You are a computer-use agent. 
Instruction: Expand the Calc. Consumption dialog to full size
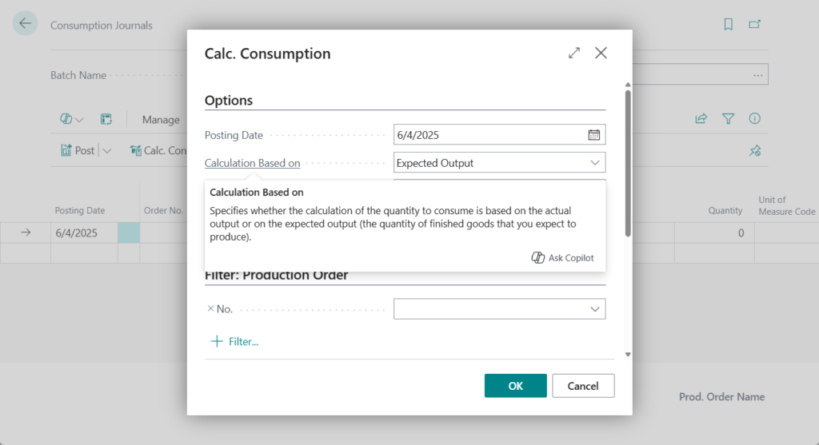tap(574, 54)
